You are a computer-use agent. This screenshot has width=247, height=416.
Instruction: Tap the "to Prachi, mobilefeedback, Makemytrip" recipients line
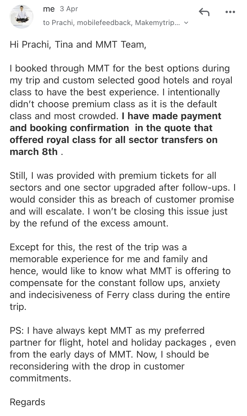(x=111, y=23)
